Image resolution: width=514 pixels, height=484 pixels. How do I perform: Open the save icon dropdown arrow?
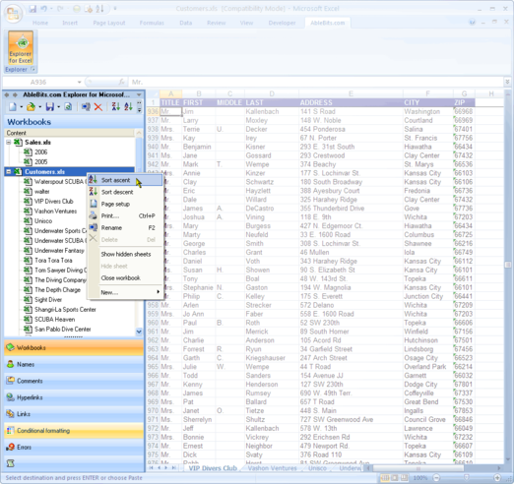click(x=58, y=107)
